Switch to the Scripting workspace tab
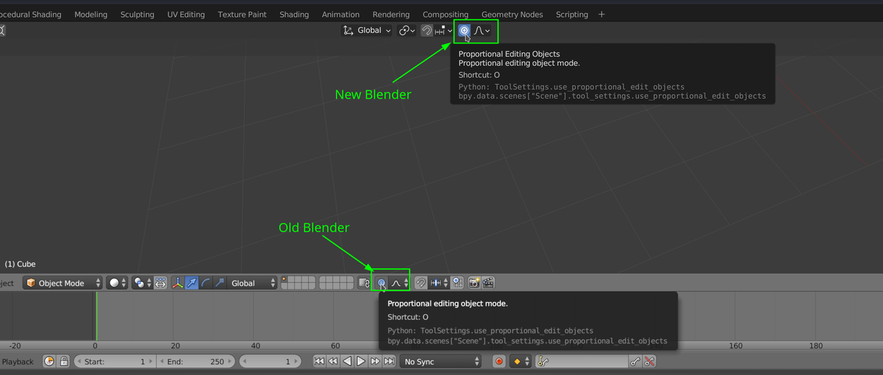The image size is (883, 375). coord(572,14)
